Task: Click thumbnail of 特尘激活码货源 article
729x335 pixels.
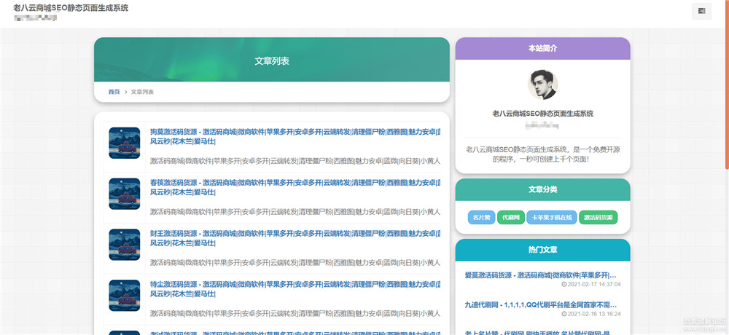Action: (x=124, y=296)
